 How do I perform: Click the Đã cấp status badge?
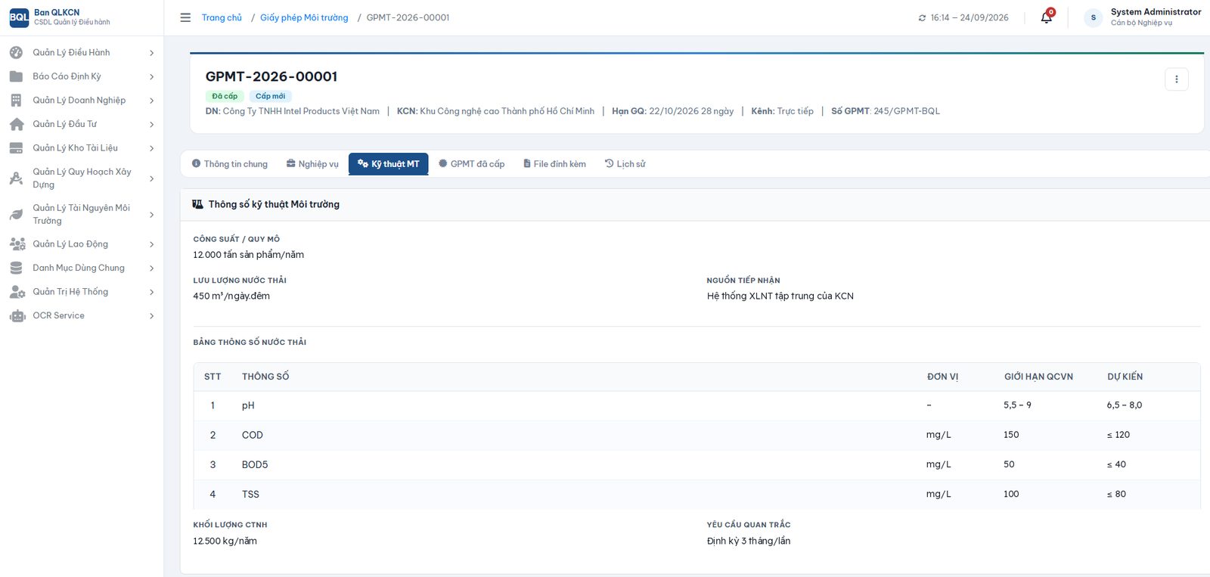tap(225, 96)
